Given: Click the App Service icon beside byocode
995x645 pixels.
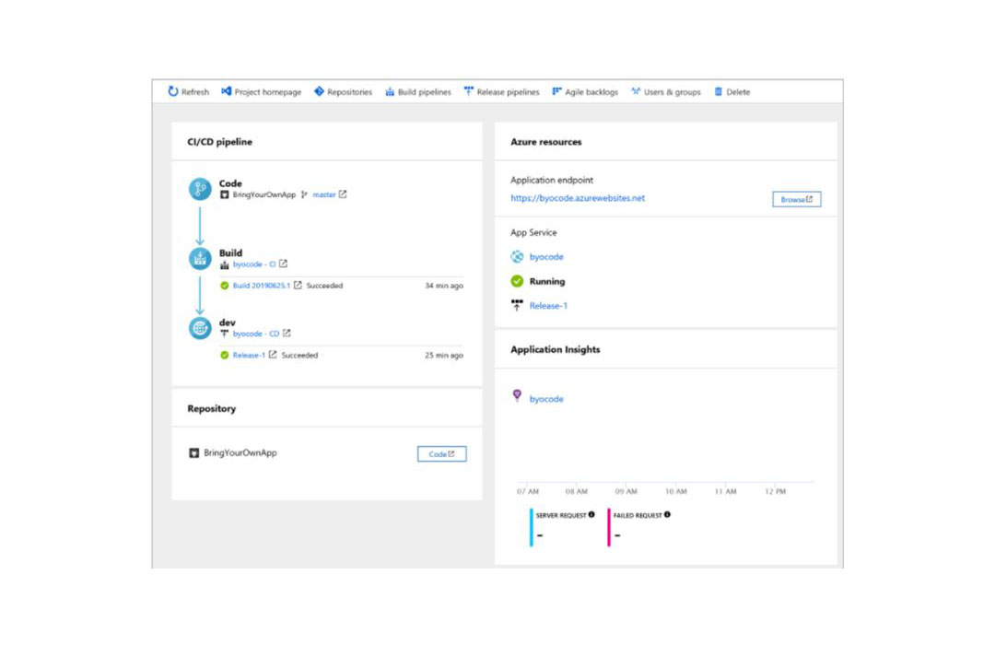Looking at the screenshot, I should click(x=518, y=256).
